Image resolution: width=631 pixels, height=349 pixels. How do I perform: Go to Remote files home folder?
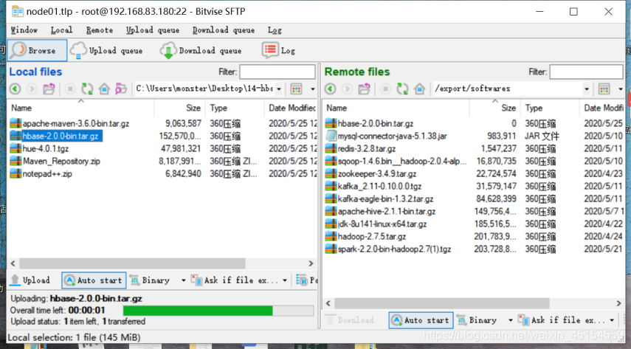tap(420, 89)
